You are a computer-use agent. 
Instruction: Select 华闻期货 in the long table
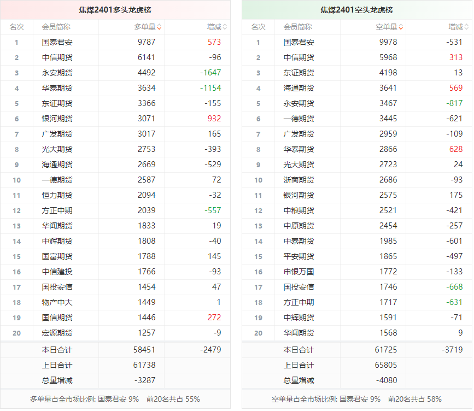tap(57, 226)
